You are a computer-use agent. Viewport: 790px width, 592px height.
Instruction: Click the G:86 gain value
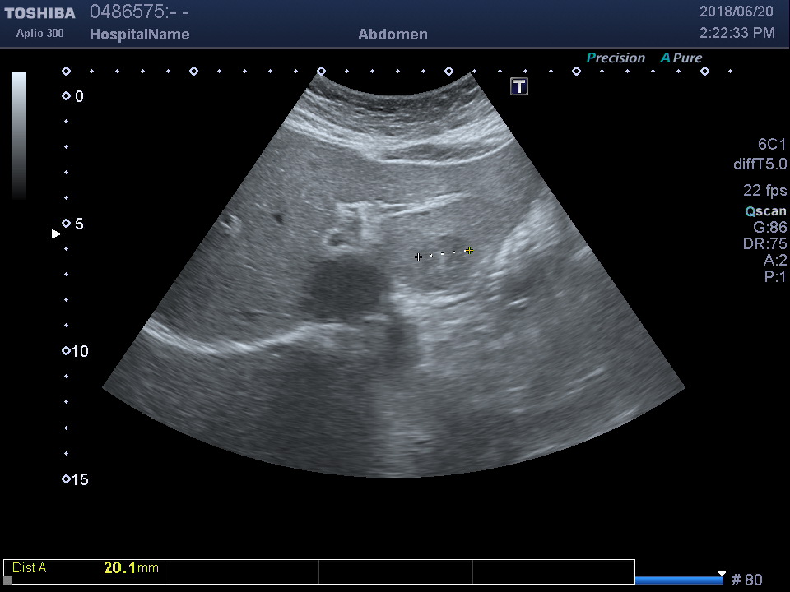click(770, 227)
